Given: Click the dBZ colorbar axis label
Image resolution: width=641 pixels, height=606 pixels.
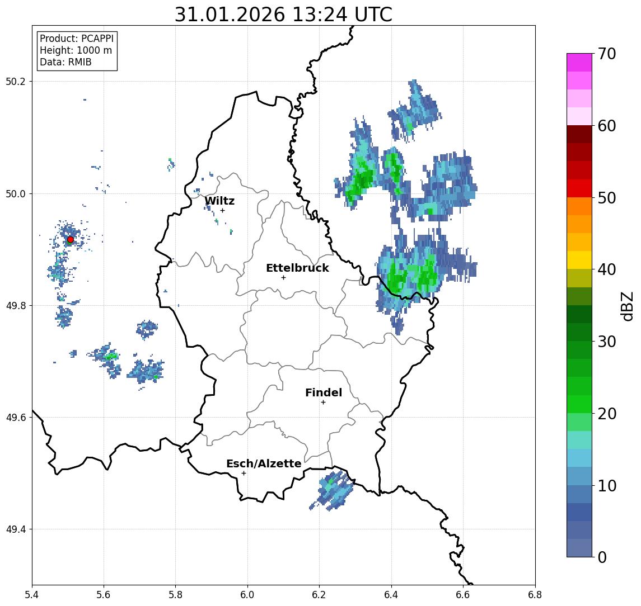Looking at the screenshot, I should tap(627, 306).
